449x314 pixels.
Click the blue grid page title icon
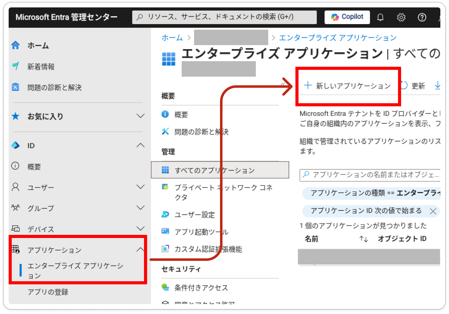(x=169, y=59)
